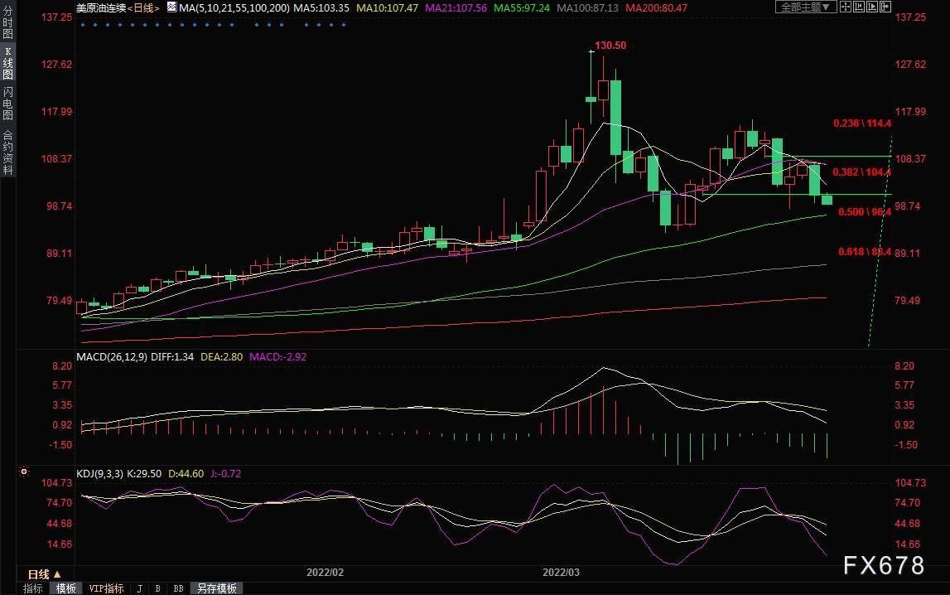The image size is (950, 595).
Task: Click the 130.50 high price marker
Action: tap(610, 46)
